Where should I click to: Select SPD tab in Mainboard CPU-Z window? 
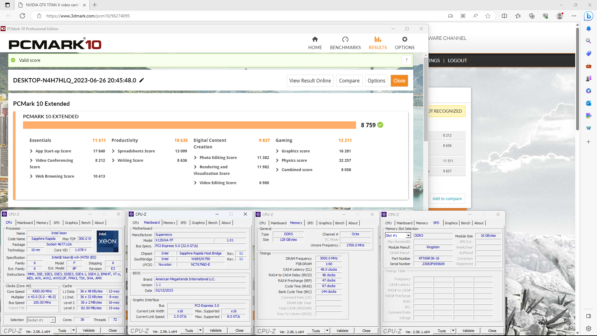(183, 223)
